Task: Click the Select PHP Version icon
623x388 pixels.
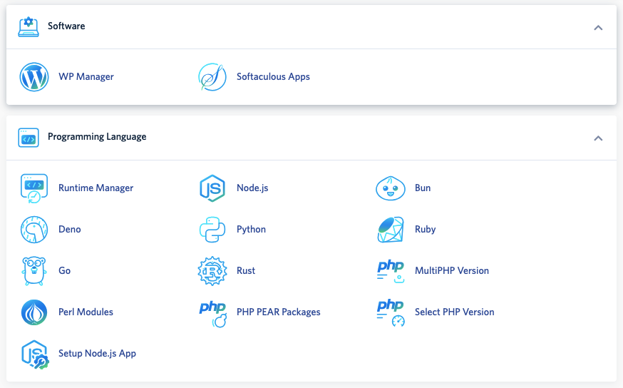Action: click(x=391, y=313)
